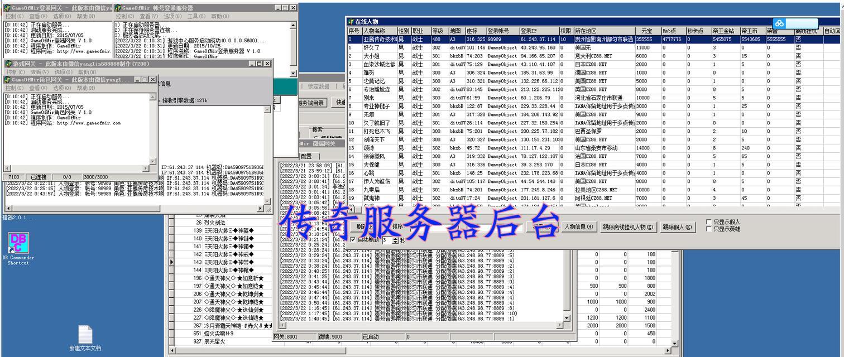Open 帮助 menu in 帐号登录服务器 window

[x=220, y=16]
